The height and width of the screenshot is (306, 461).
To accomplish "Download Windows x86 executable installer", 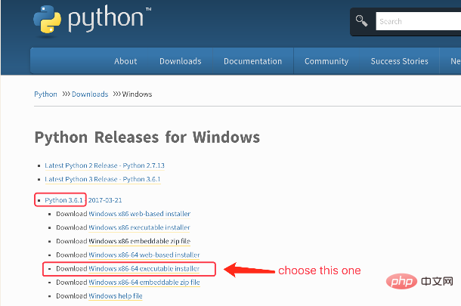I will tap(139, 227).
